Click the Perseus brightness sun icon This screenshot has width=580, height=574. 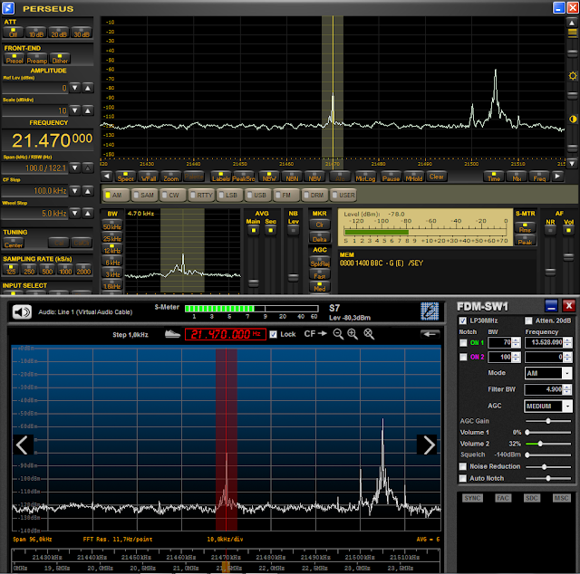[573, 76]
